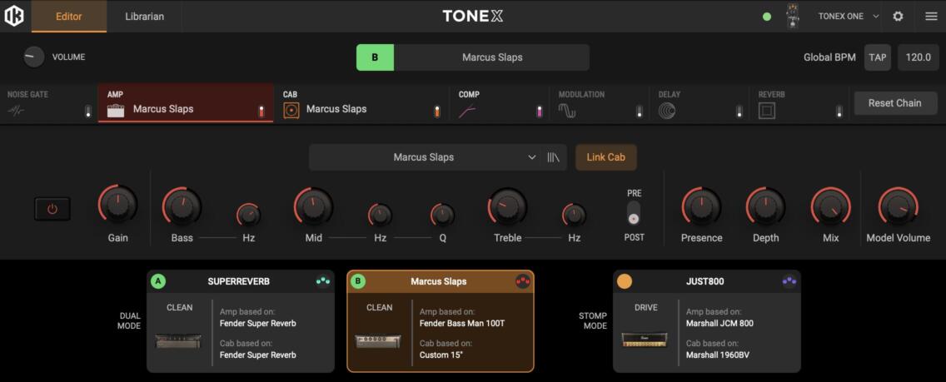
Task: Click the Noise Gate waveform icon
Action: tap(17, 111)
